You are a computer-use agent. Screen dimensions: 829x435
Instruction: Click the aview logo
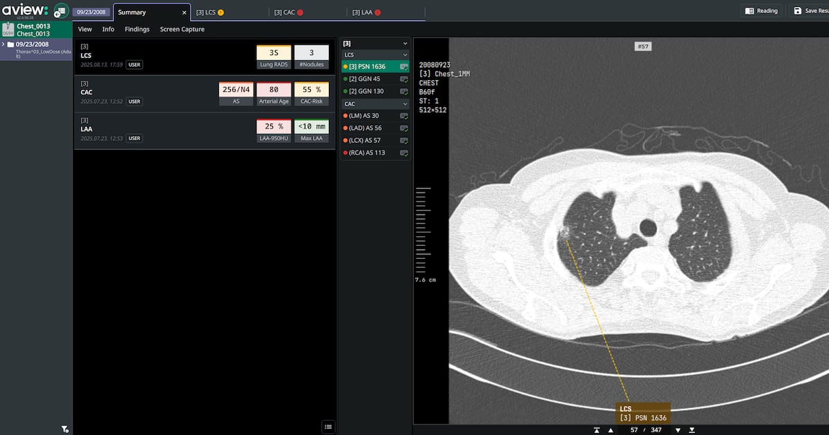pyautogui.click(x=25, y=10)
